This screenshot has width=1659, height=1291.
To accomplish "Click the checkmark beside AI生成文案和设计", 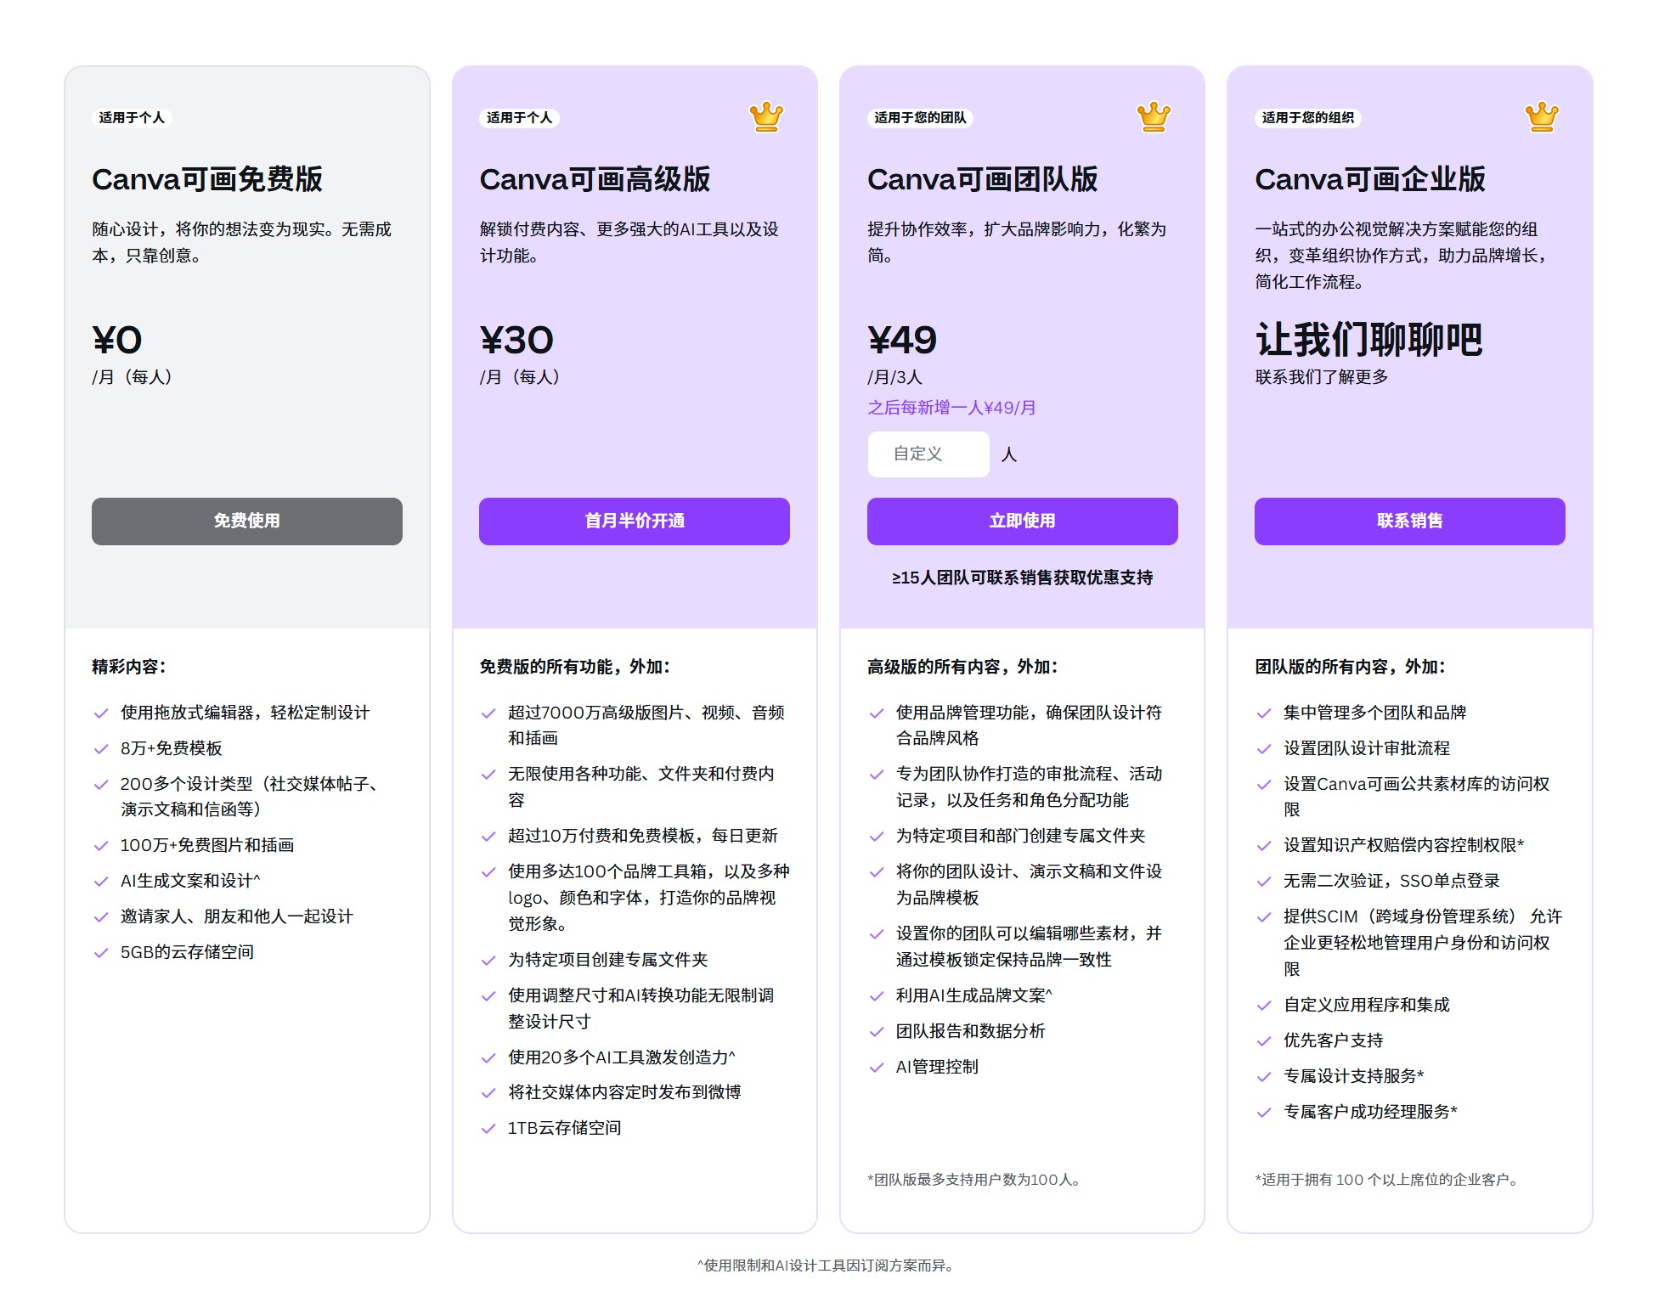I will click(x=101, y=882).
